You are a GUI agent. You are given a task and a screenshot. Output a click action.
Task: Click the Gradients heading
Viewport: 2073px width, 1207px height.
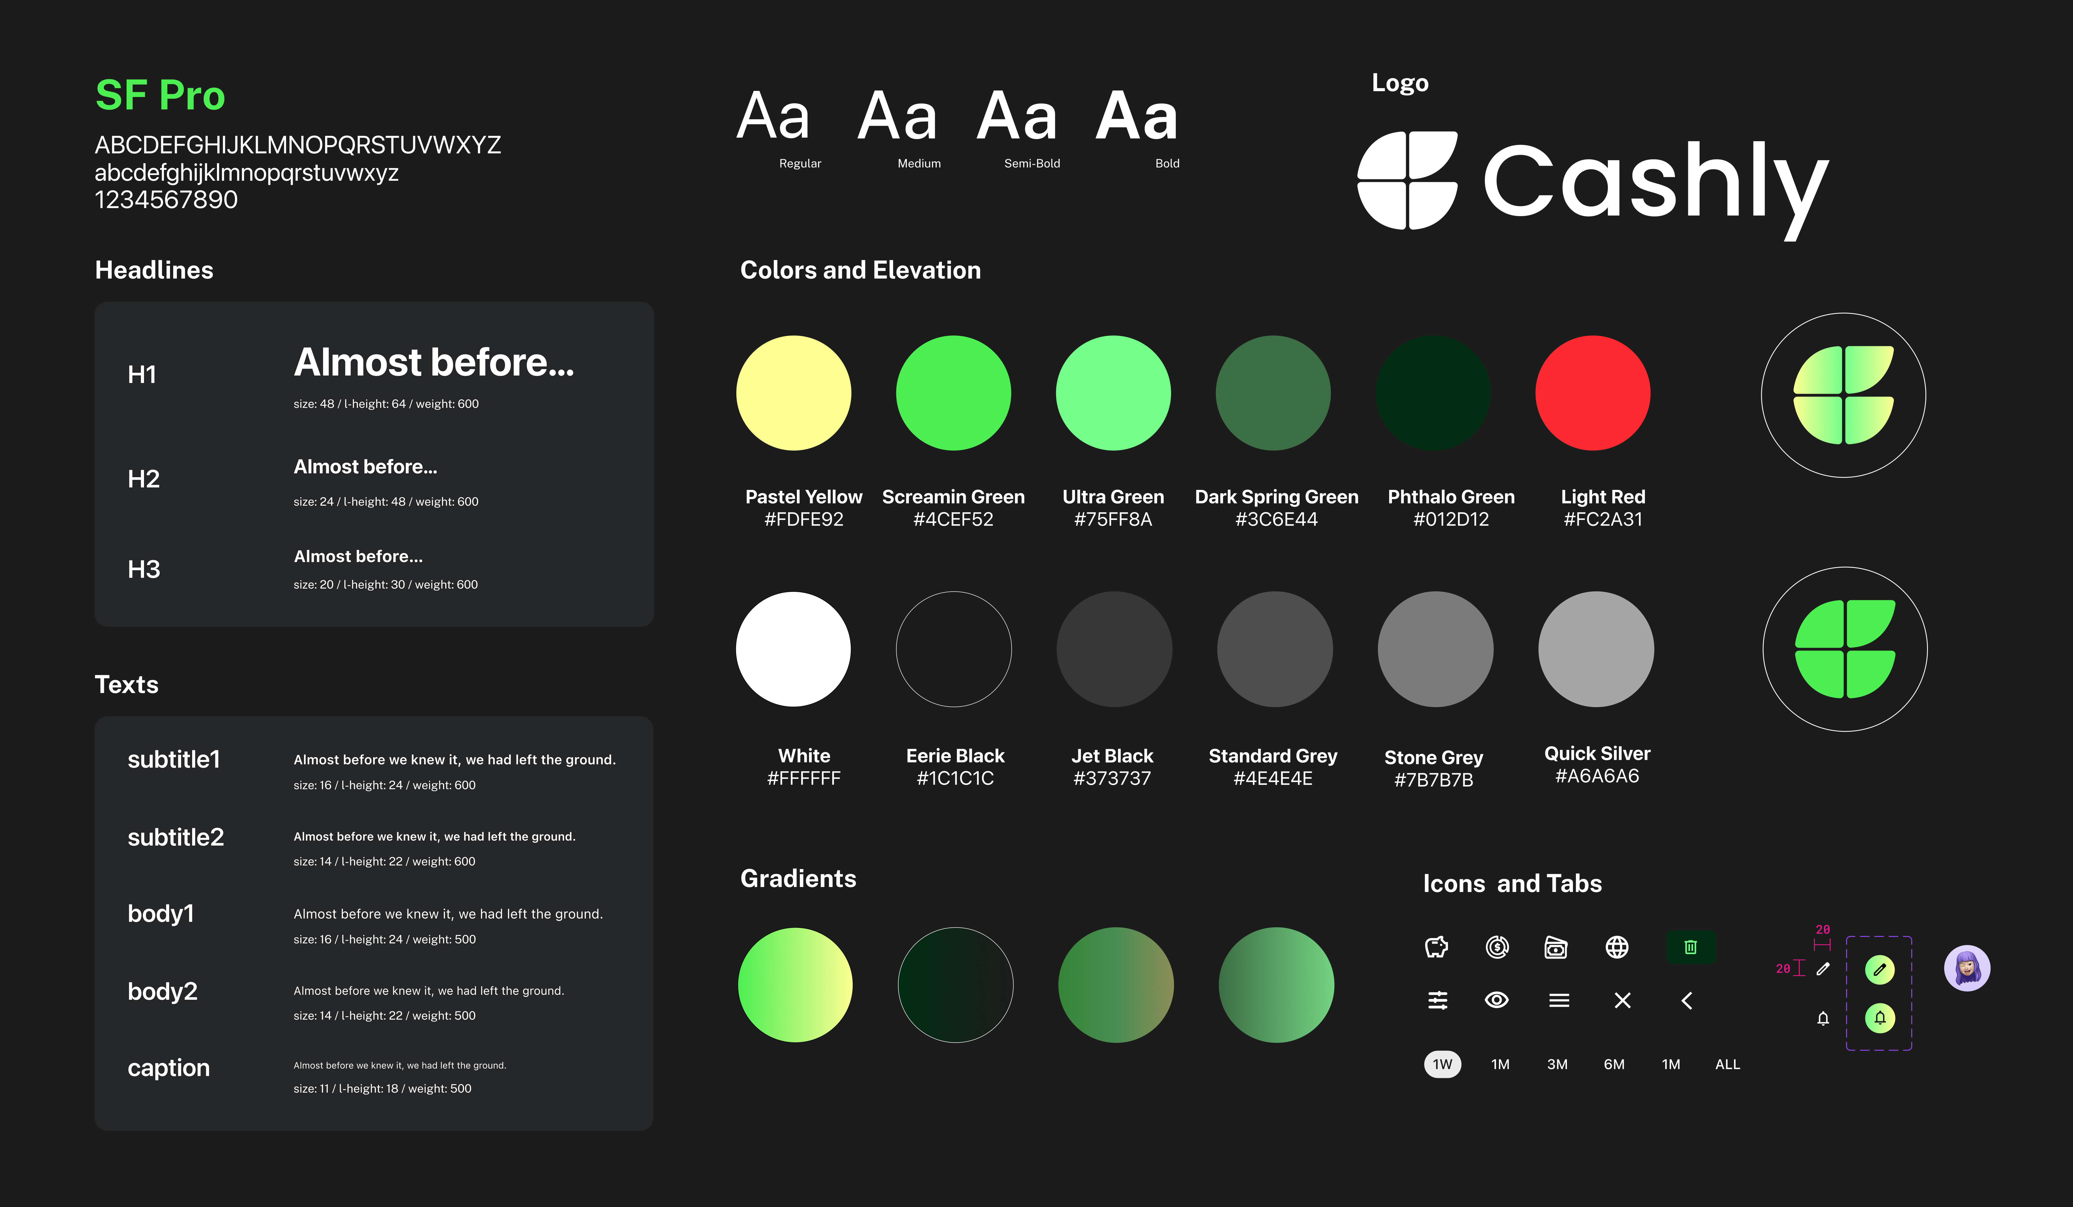pos(798,879)
